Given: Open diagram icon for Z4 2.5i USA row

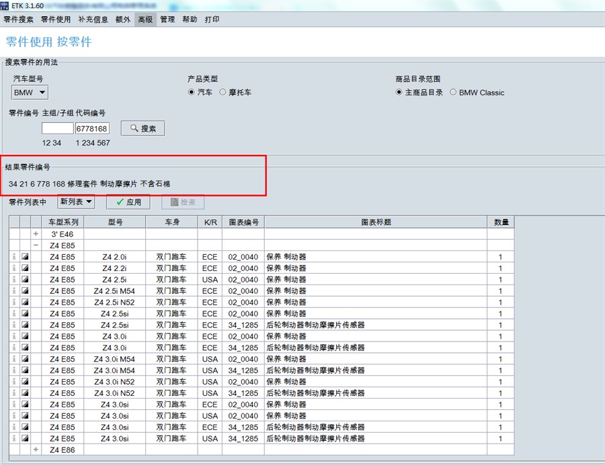Looking at the screenshot, I should (25, 279).
